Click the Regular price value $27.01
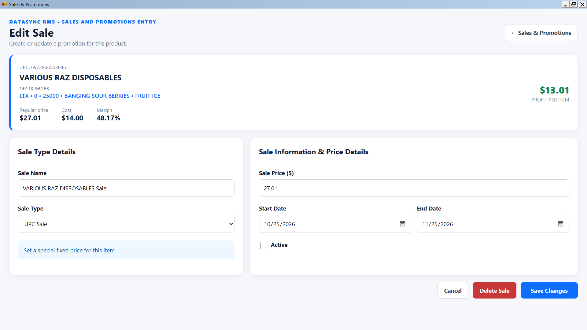587x330 pixels. 30,118
